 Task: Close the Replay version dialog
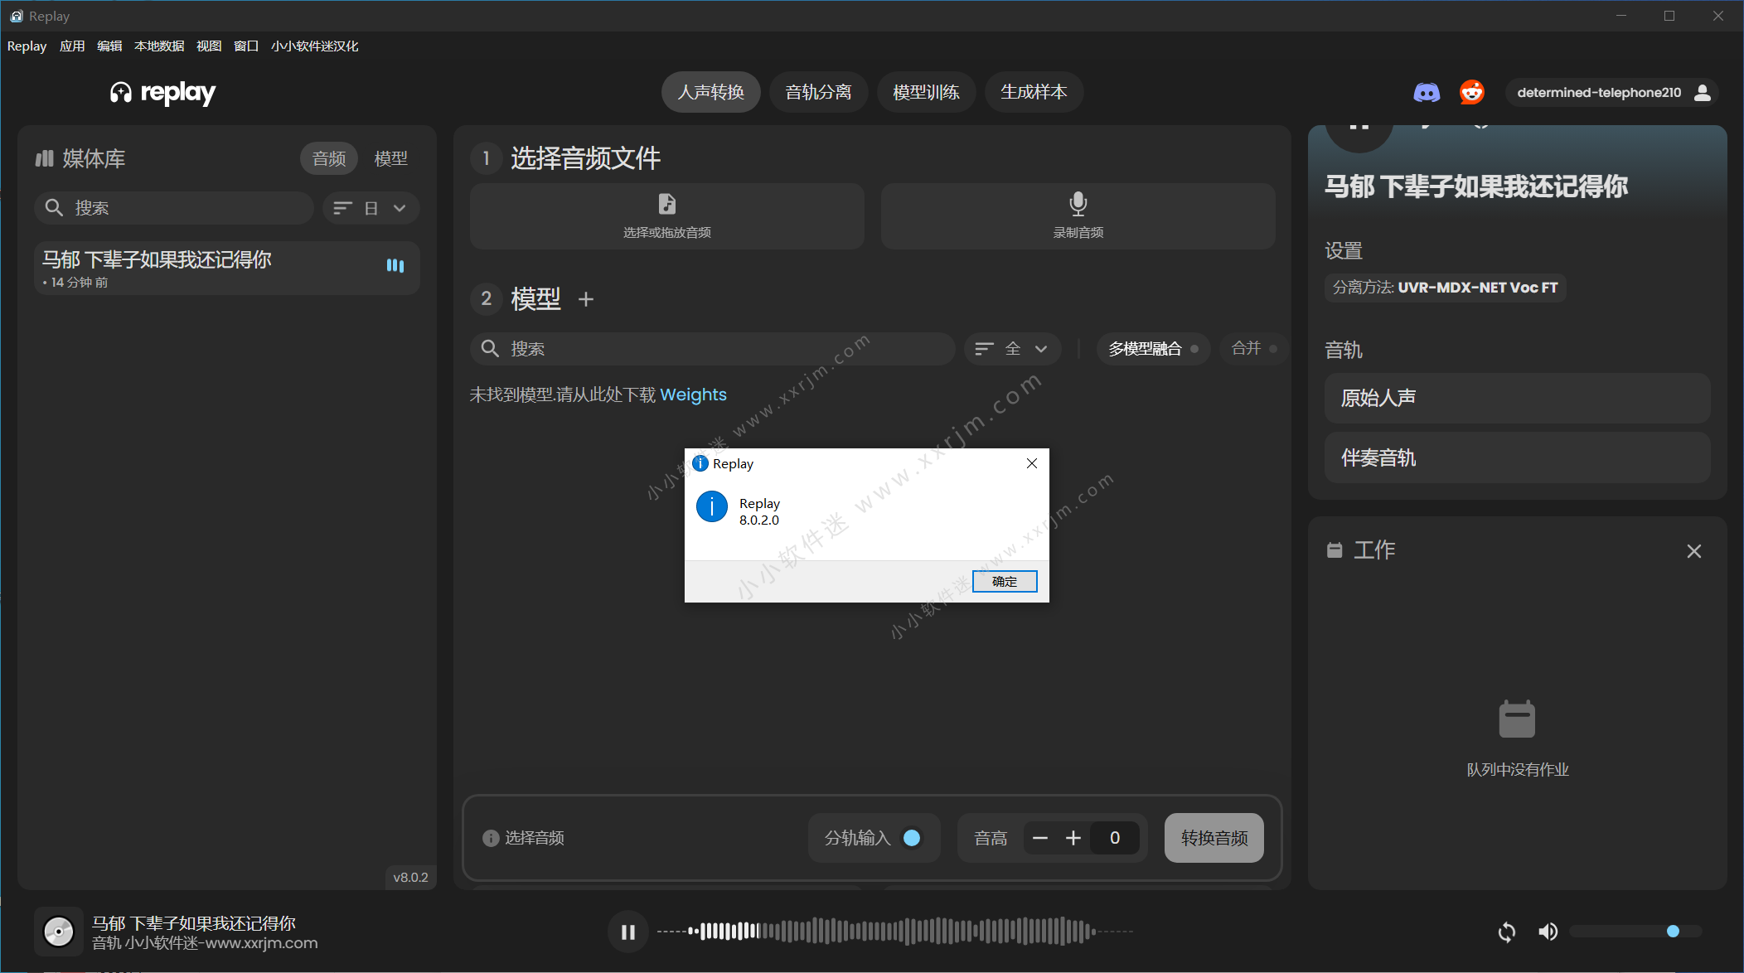tap(1032, 463)
